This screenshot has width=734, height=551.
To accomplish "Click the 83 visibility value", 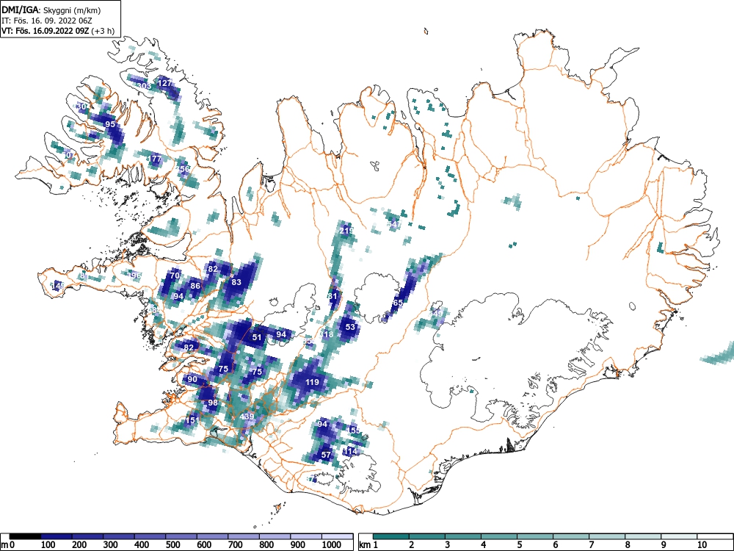I will (236, 282).
